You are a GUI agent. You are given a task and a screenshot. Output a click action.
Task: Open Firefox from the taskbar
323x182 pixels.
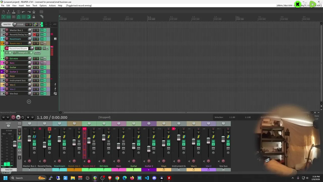pos(132,178)
